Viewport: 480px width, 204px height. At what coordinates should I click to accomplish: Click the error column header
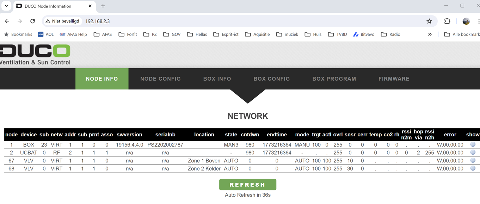click(450, 135)
